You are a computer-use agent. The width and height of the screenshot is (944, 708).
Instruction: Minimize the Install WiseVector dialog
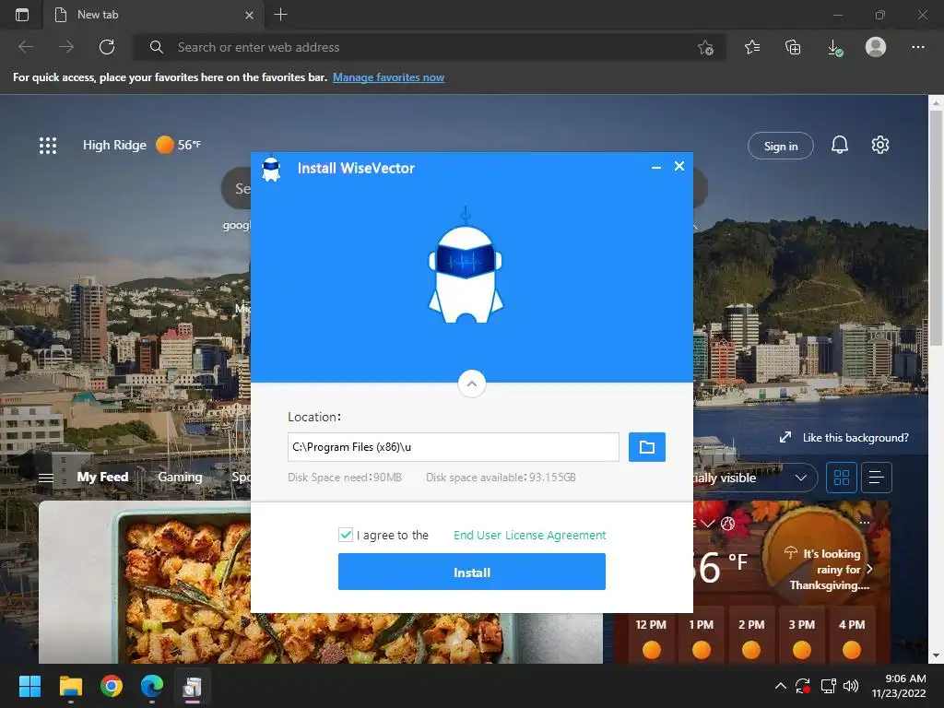[656, 168]
